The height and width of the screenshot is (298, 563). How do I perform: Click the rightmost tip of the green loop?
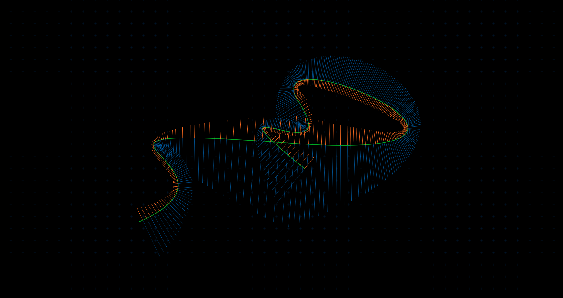[408, 128]
